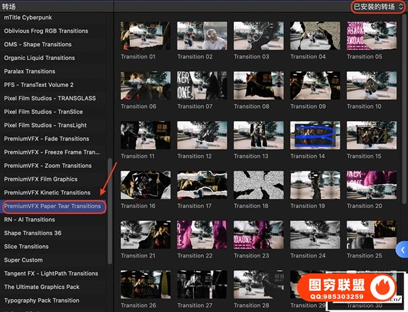Screen dimensions: 408x312
Task: Choose Organic Liquid Transitions in sidebar
Action: point(39,58)
